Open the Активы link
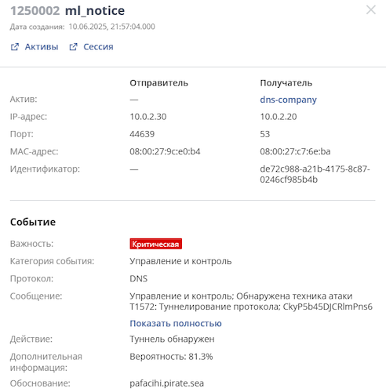The image size is (386, 392). click(42, 47)
